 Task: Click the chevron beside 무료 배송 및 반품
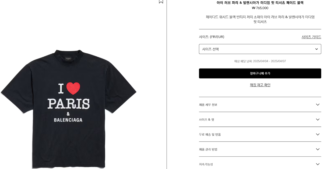pyautogui.click(x=318, y=134)
